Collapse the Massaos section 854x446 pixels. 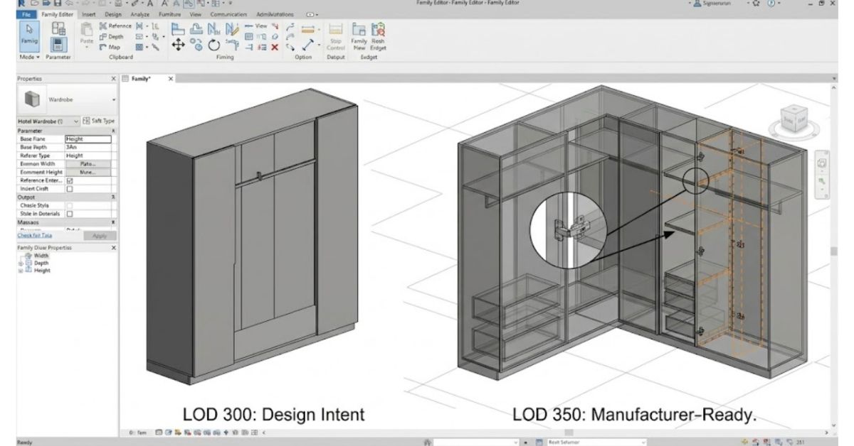click(x=113, y=222)
